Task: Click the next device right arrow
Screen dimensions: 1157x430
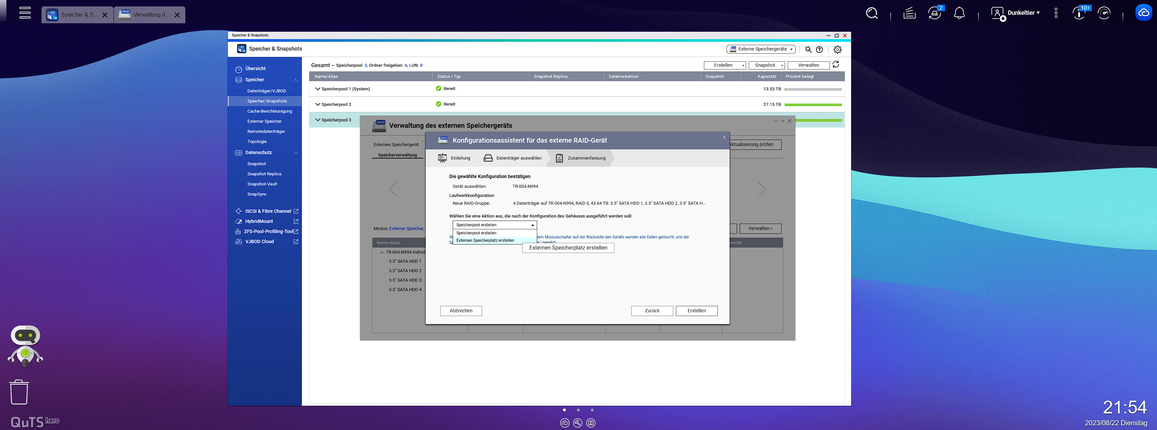Action: click(762, 189)
